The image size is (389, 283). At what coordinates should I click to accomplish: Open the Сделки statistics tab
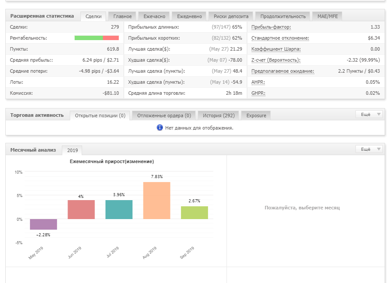93,16
